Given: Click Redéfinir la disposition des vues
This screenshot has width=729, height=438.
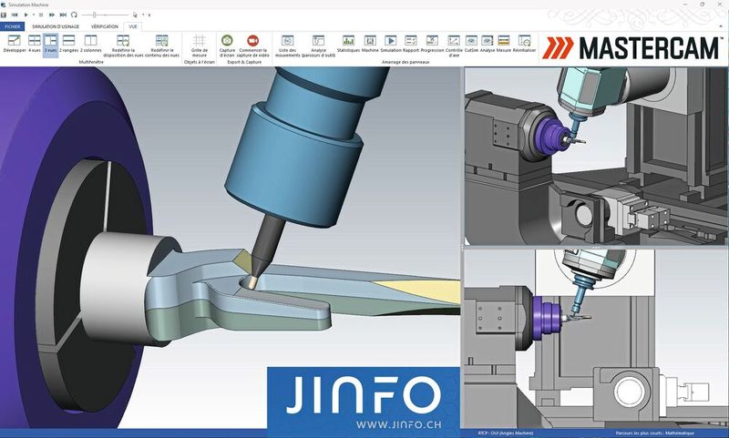Looking at the screenshot, I should (123, 46).
